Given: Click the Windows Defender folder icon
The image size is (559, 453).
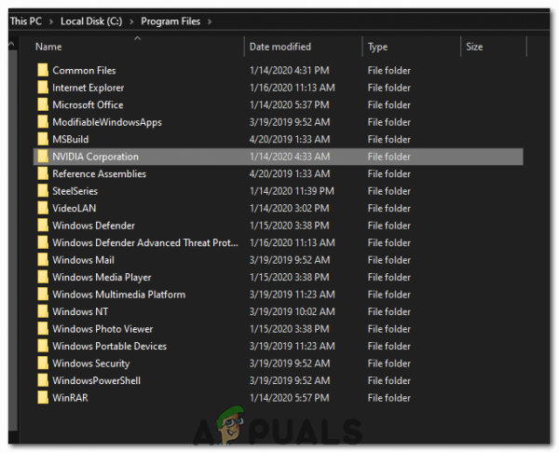Looking at the screenshot, I should pos(43,225).
